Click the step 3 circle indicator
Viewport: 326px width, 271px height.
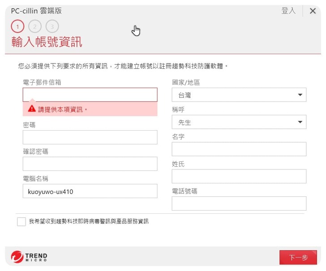tap(52, 27)
